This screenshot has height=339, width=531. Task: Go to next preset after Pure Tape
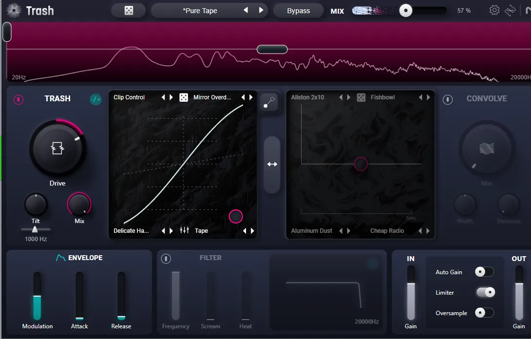tap(261, 10)
